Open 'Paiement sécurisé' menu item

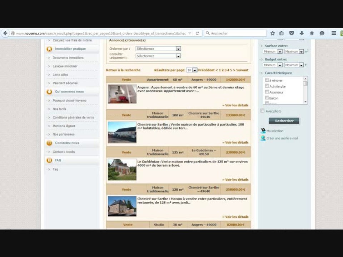point(65,83)
